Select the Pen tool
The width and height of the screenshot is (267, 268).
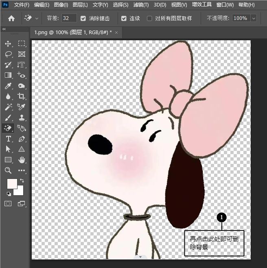pyautogui.click(x=22, y=139)
